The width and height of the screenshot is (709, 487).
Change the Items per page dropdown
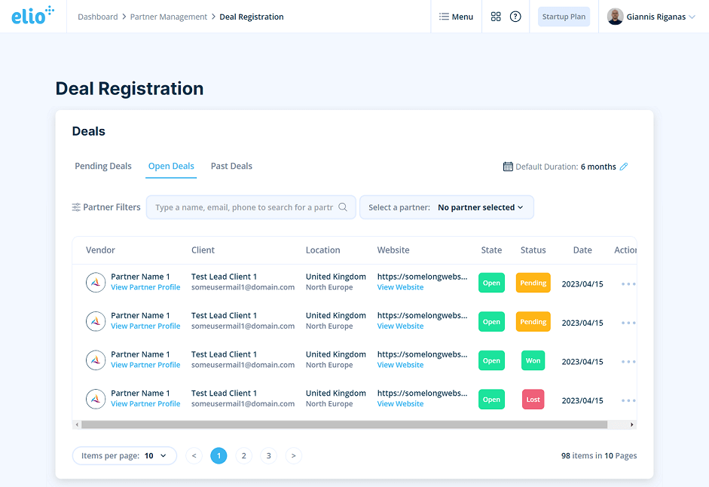(x=124, y=455)
